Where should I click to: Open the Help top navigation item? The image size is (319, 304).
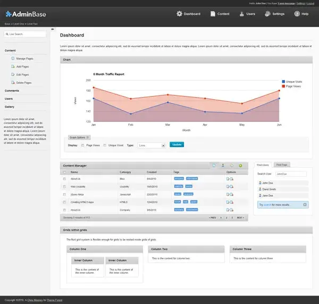point(301,14)
